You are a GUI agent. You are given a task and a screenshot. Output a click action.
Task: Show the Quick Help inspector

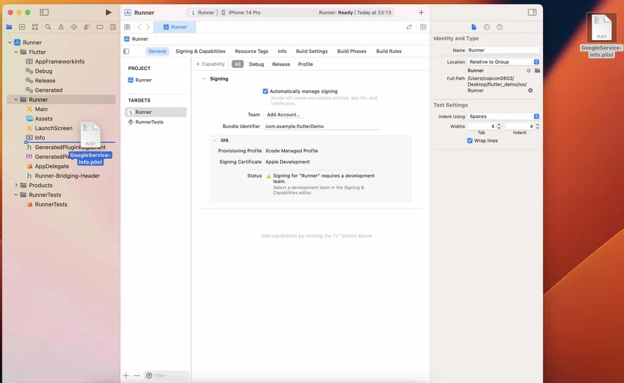point(500,27)
